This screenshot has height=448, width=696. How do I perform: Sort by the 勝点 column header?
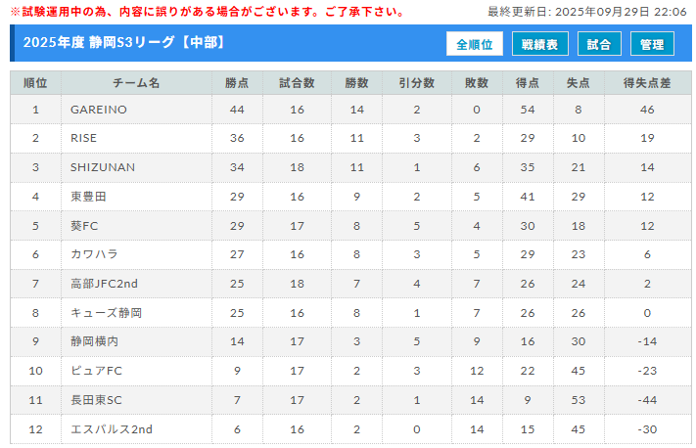(x=237, y=83)
